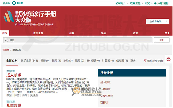The image size is (173, 108).
Task: Click the tagline 自 1899 年备受信任的医学信息提供者
Action: point(34,25)
